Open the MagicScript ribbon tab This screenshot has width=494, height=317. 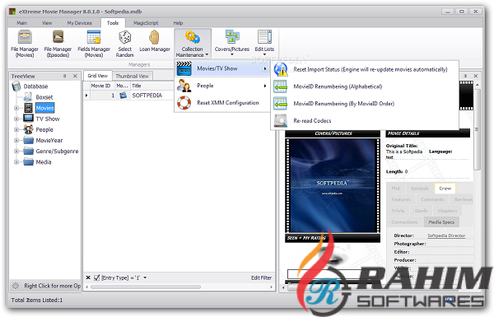click(146, 23)
